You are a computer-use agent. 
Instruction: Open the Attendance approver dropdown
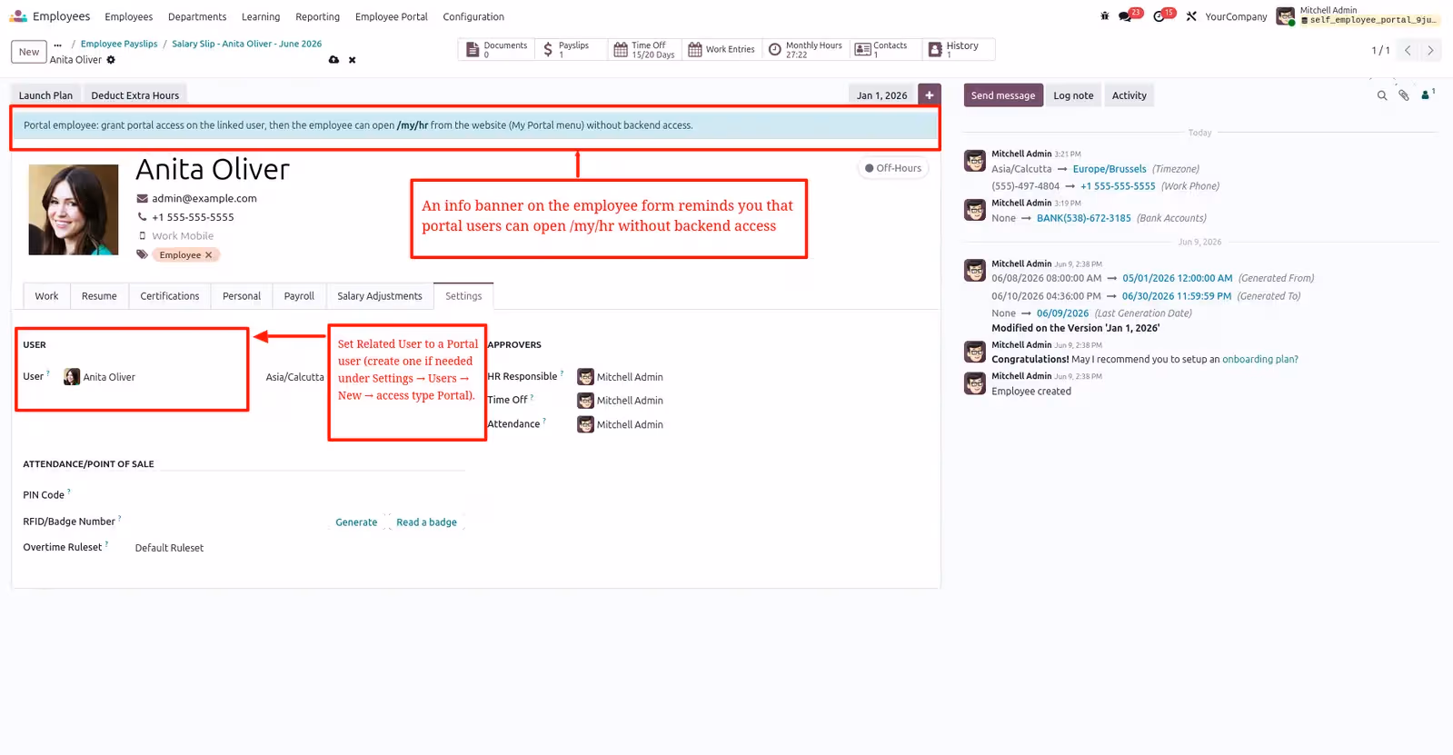629,424
